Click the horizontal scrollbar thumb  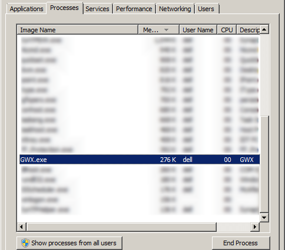121,227
